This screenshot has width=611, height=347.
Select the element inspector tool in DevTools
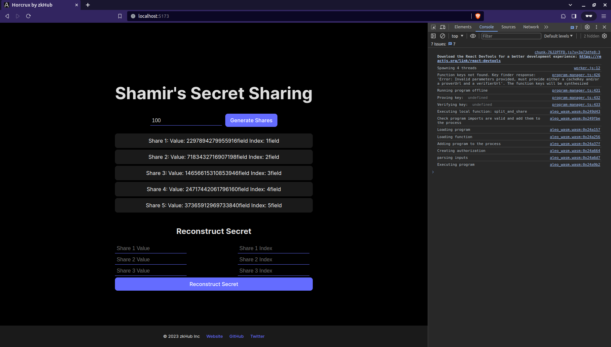pyautogui.click(x=433, y=27)
